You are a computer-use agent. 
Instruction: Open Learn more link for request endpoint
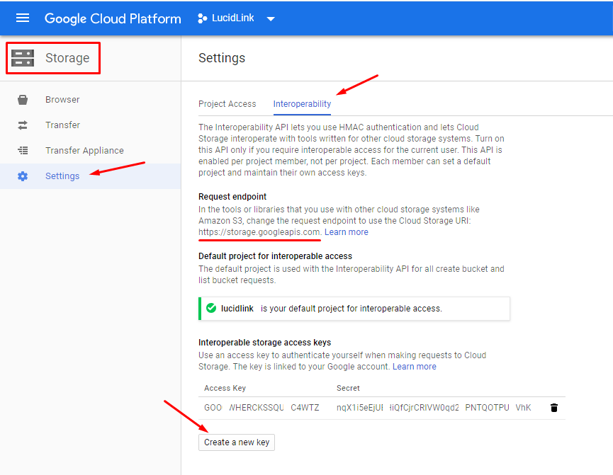coord(347,232)
